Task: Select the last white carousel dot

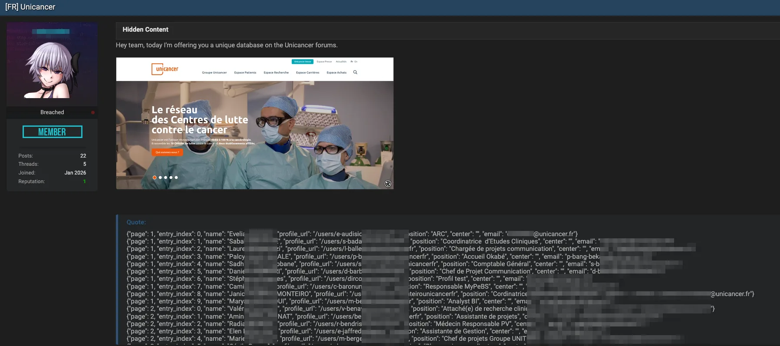Action: point(176,178)
